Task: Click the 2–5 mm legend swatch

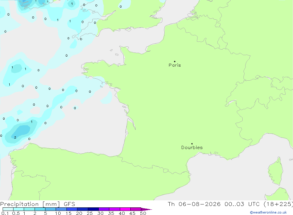Action: [x=40, y=209]
